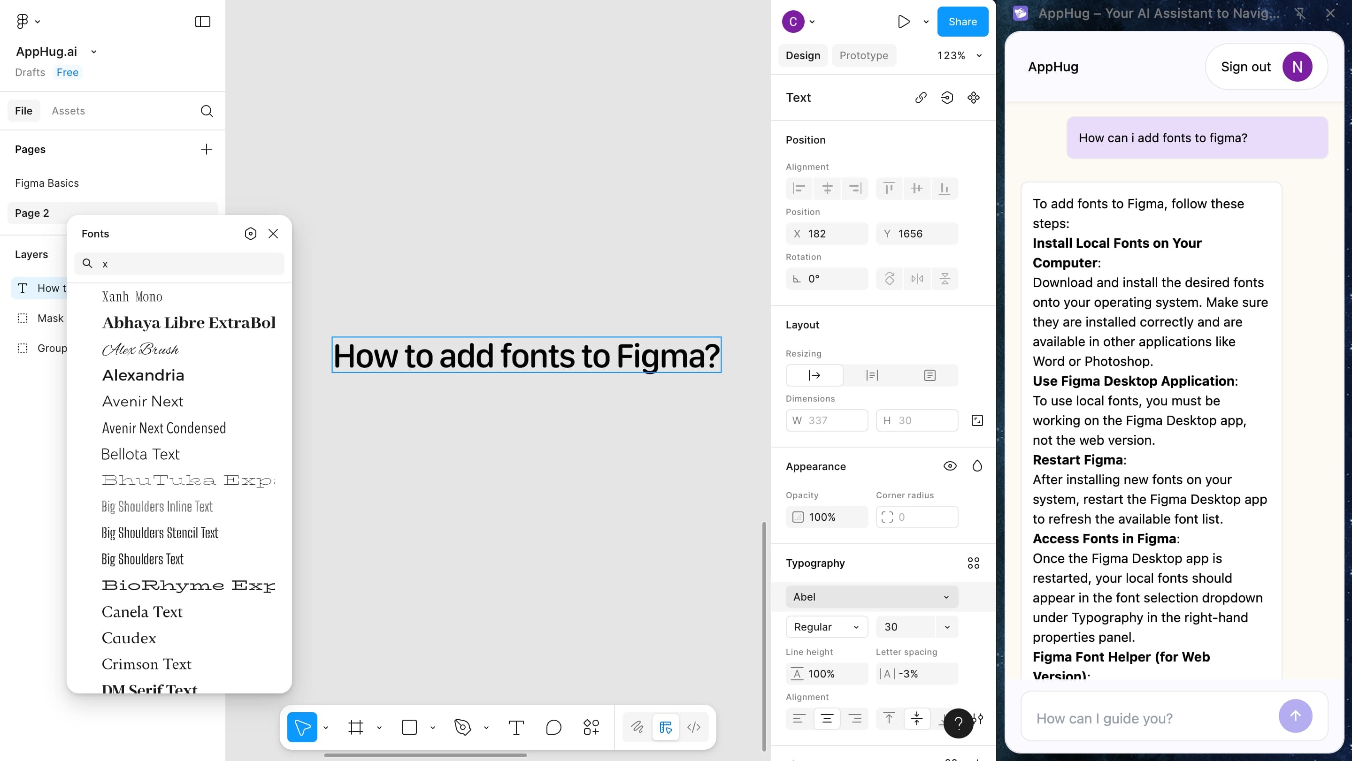Expand the AppHug.ai file name menu
The width and height of the screenshot is (1352, 761).
(94, 52)
